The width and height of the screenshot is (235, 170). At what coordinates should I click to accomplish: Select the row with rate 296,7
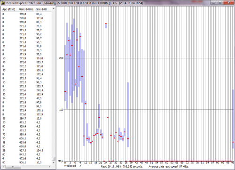coord(26,119)
